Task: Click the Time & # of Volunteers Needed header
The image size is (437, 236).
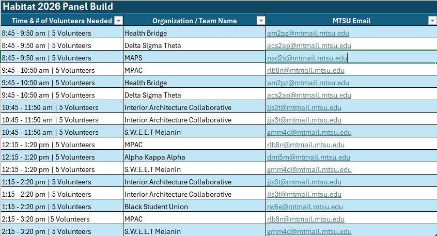Action: (x=62, y=21)
